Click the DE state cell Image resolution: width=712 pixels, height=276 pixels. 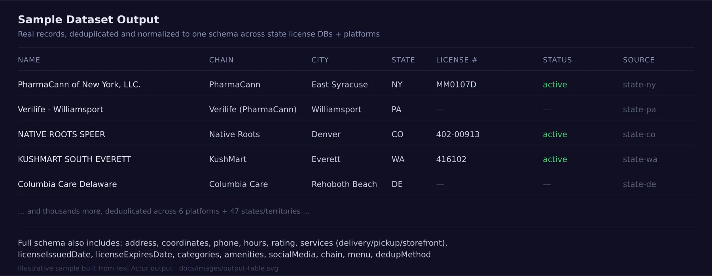(x=397, y=184)
